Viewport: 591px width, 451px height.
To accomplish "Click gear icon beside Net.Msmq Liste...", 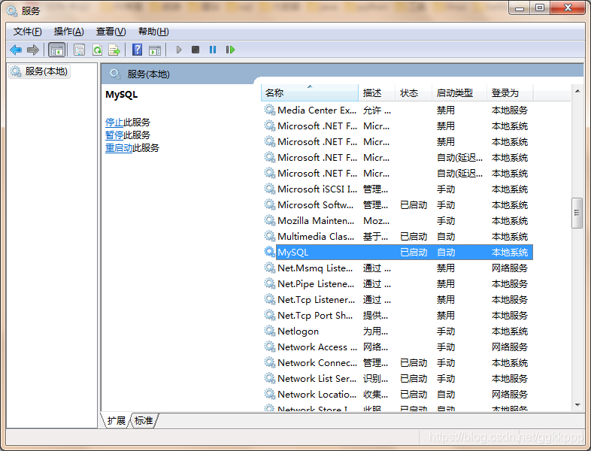I will click(x=269, y=268).
